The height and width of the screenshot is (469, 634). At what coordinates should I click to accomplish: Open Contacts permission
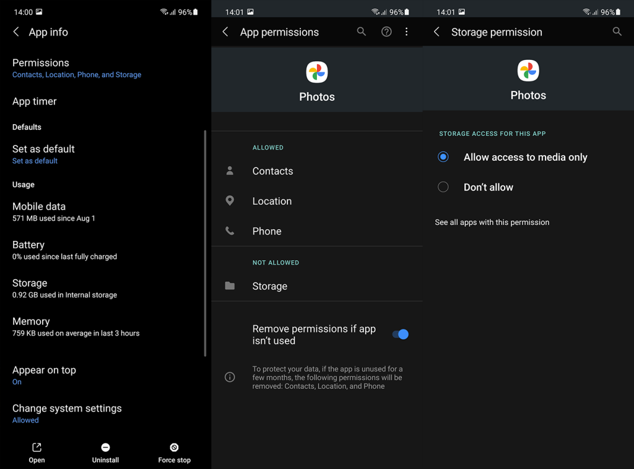[x=317, y=171]
